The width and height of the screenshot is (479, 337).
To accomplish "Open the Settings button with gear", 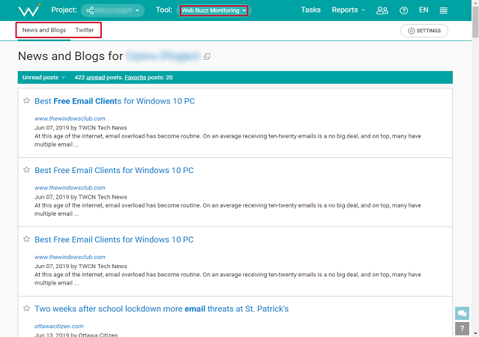I will click(x=424, y=31).
